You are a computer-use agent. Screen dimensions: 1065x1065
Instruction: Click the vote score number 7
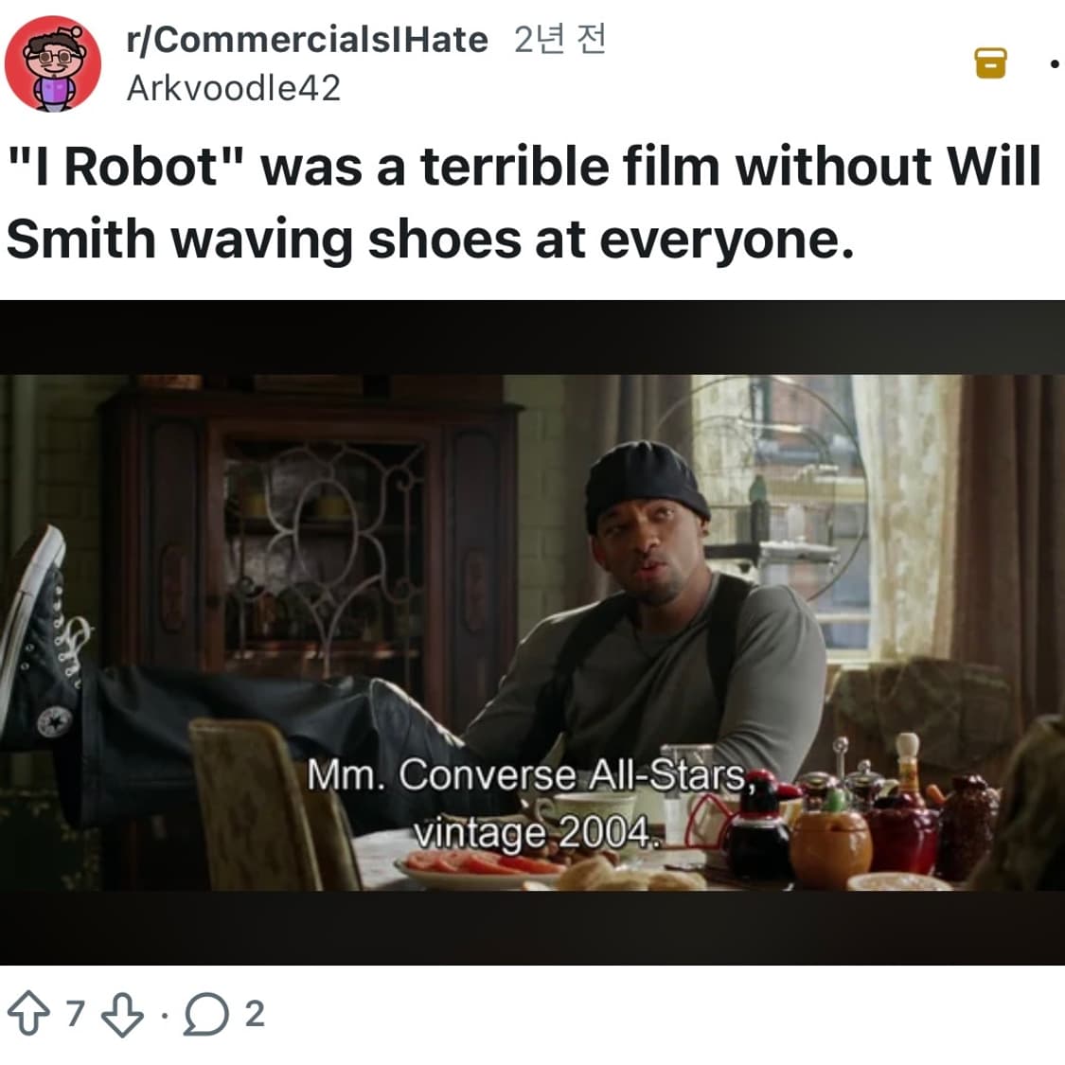[x=76, y=1013]
